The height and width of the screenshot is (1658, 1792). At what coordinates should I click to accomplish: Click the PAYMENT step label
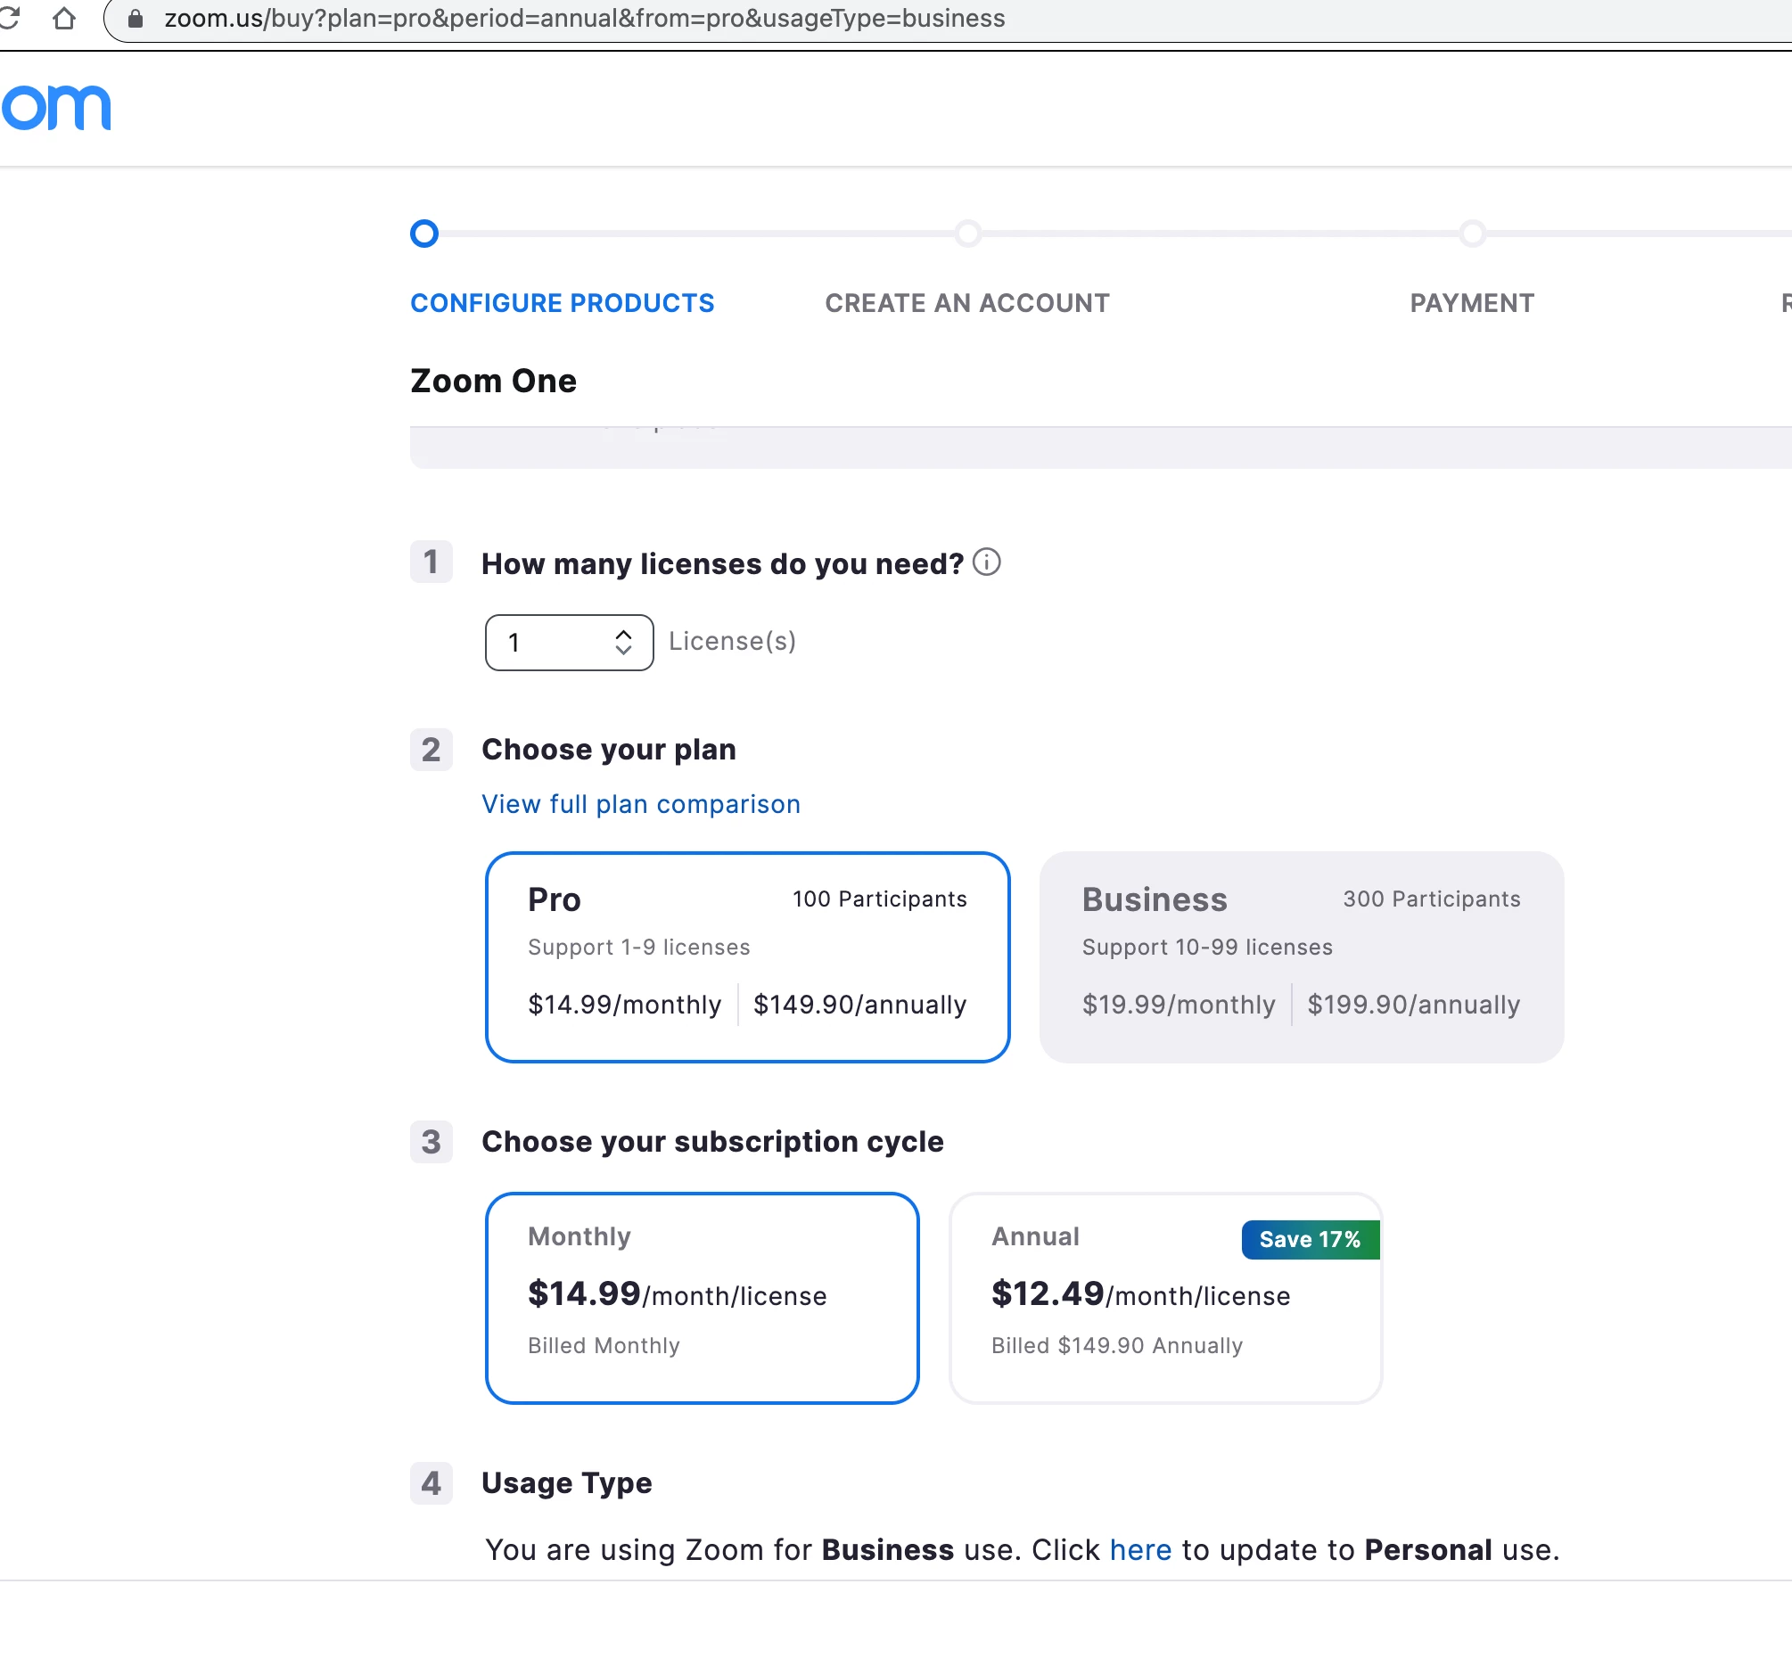click(1472, 303)
